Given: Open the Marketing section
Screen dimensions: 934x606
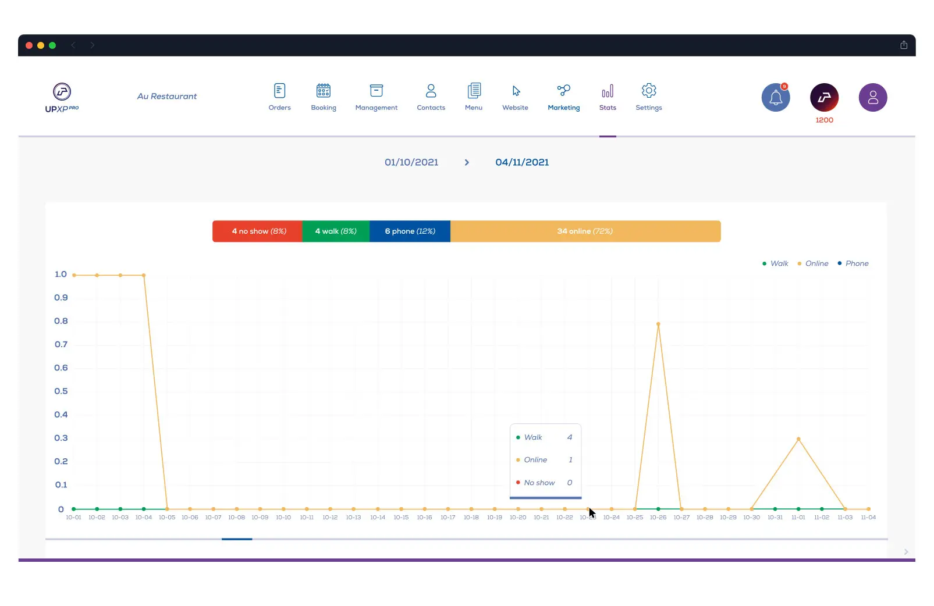Looking at the screenshot, I should tap(563, 96).
